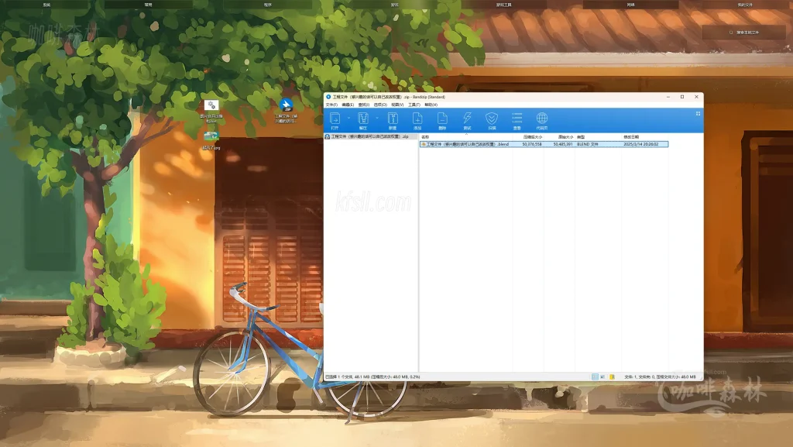This screenshot has width=793, height=447.
Task: Click the 解压 (Extract) toolbar icon
Action: [362, 120]
